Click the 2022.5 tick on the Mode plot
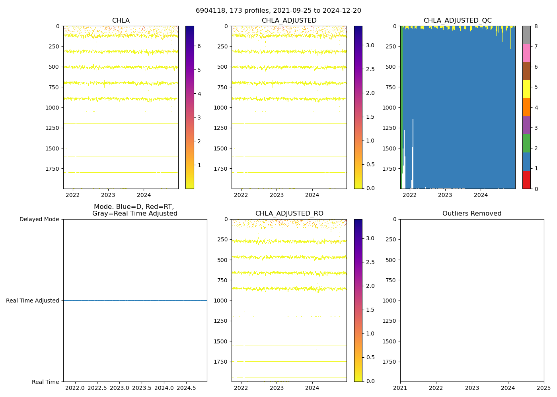557x397 pixels. pyautogui.click(x=97, y=388)
